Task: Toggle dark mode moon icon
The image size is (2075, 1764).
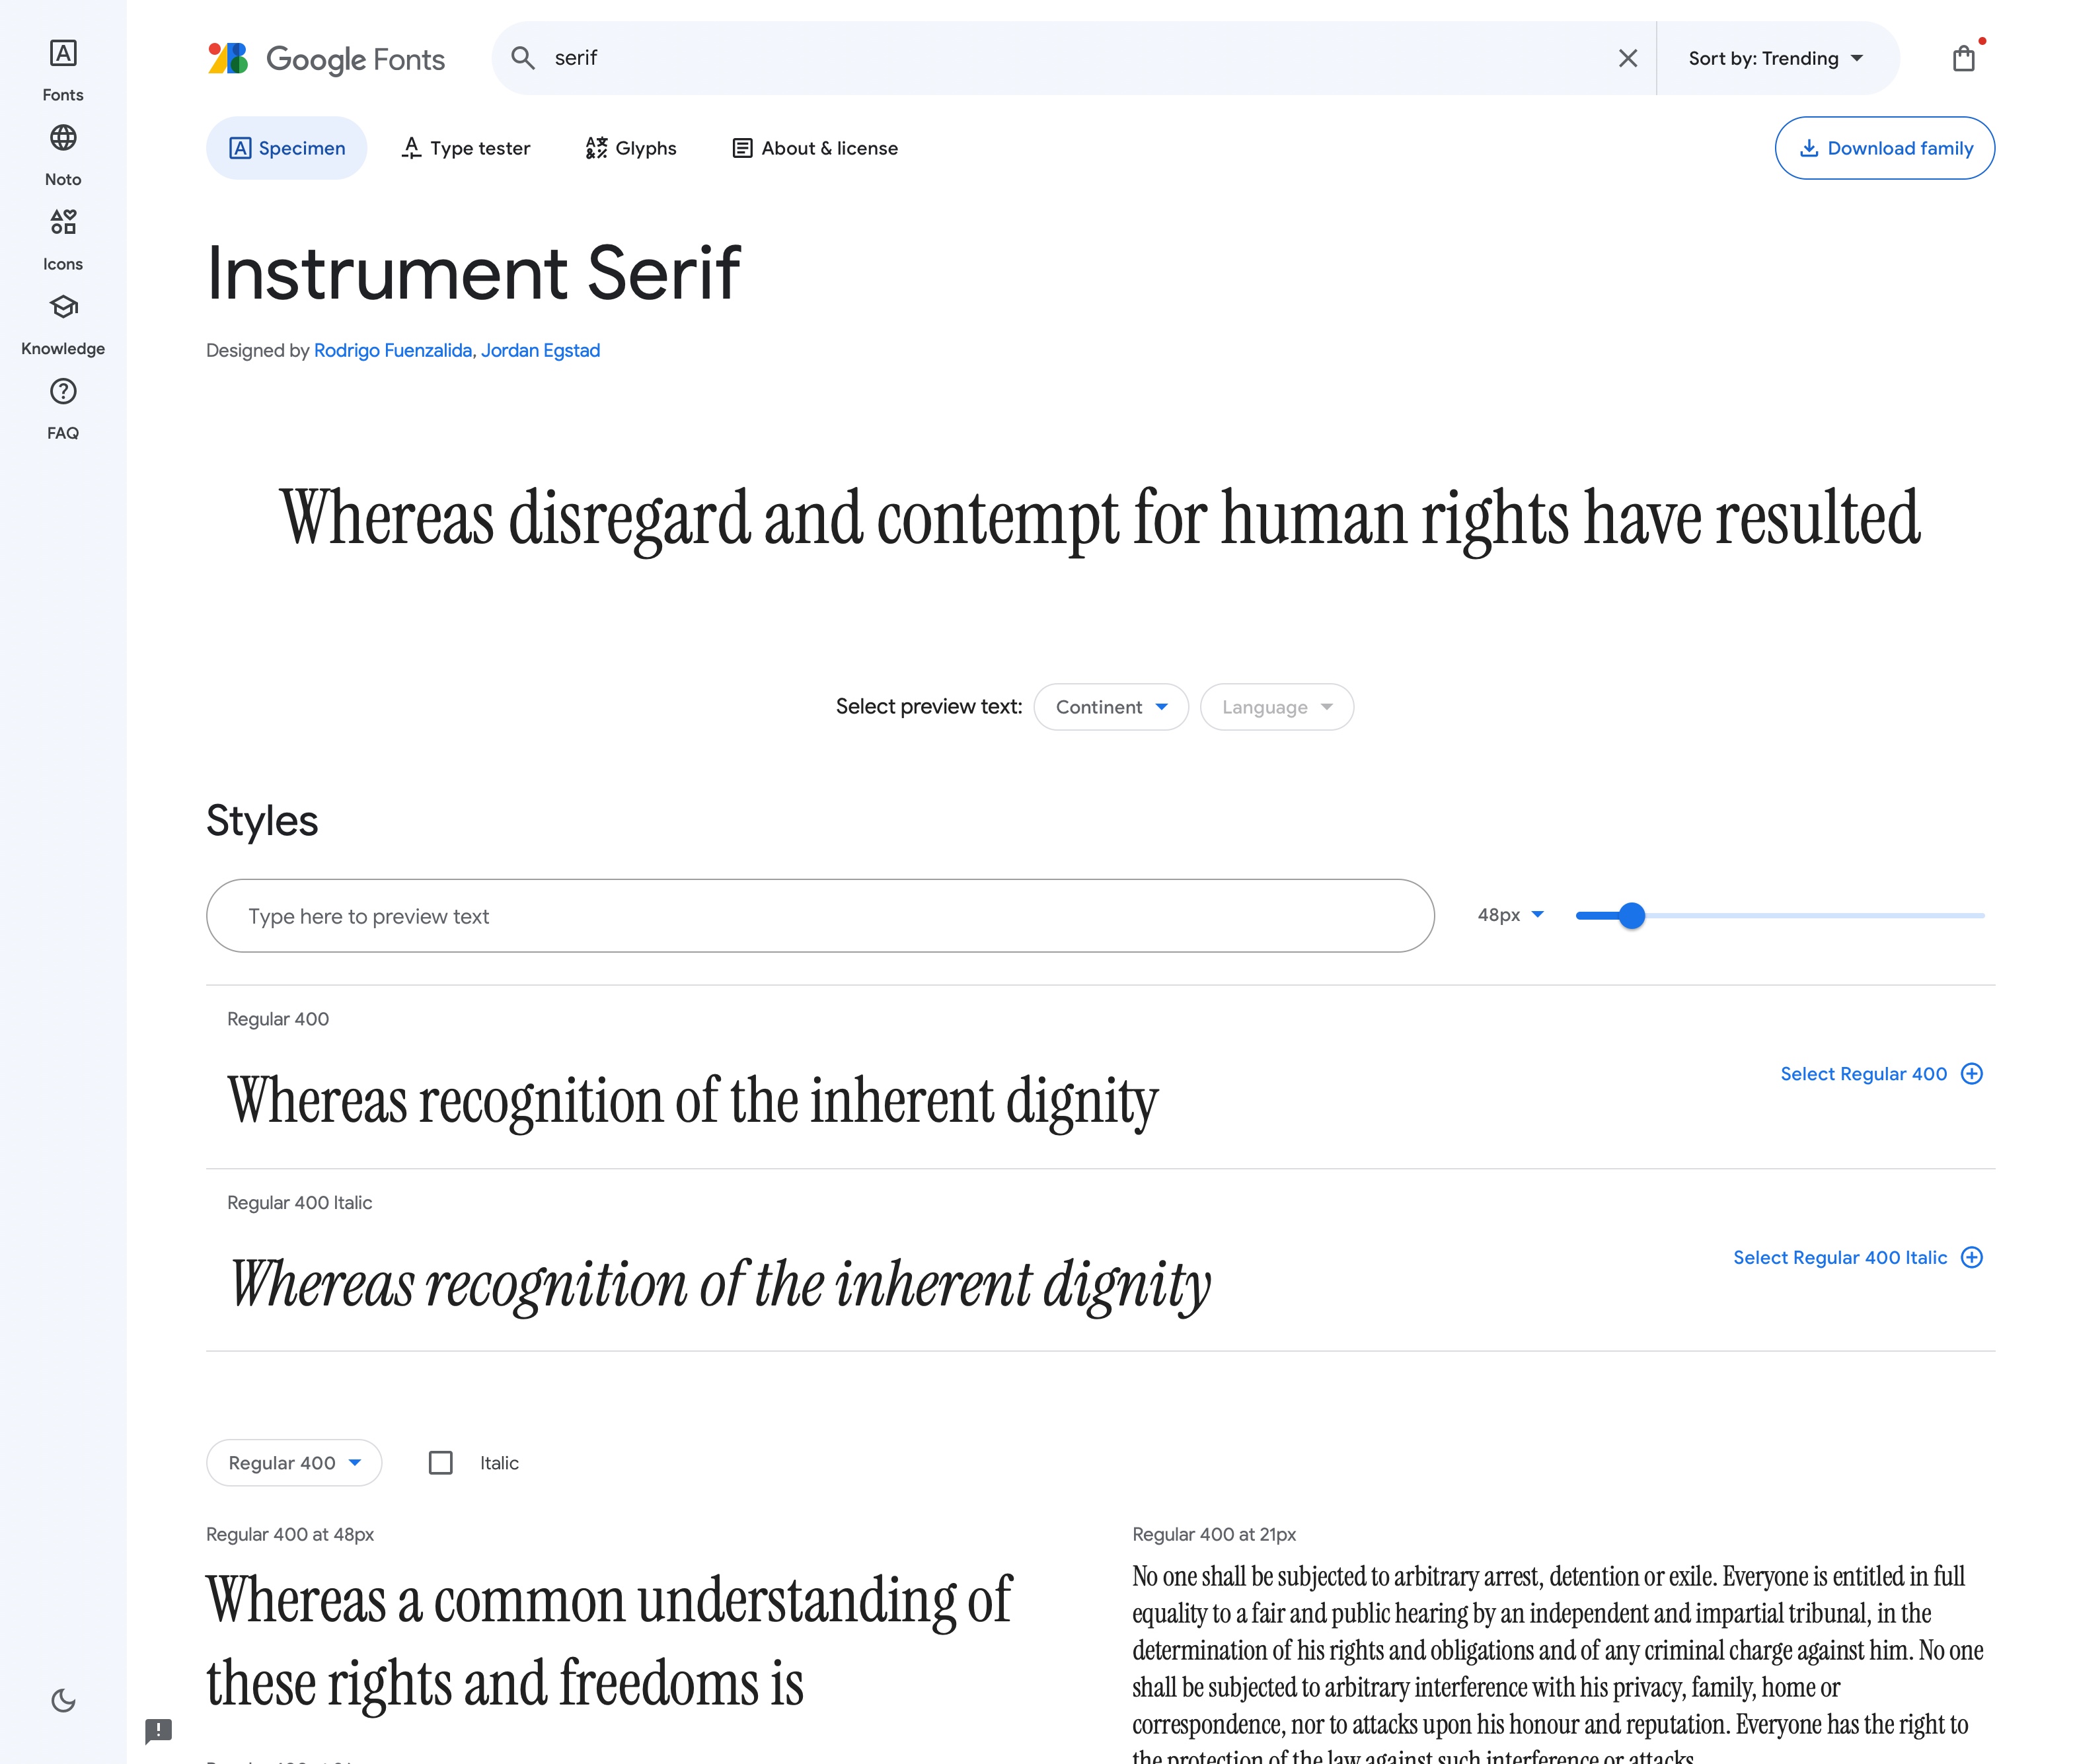Action: [x=63, y=1700]
